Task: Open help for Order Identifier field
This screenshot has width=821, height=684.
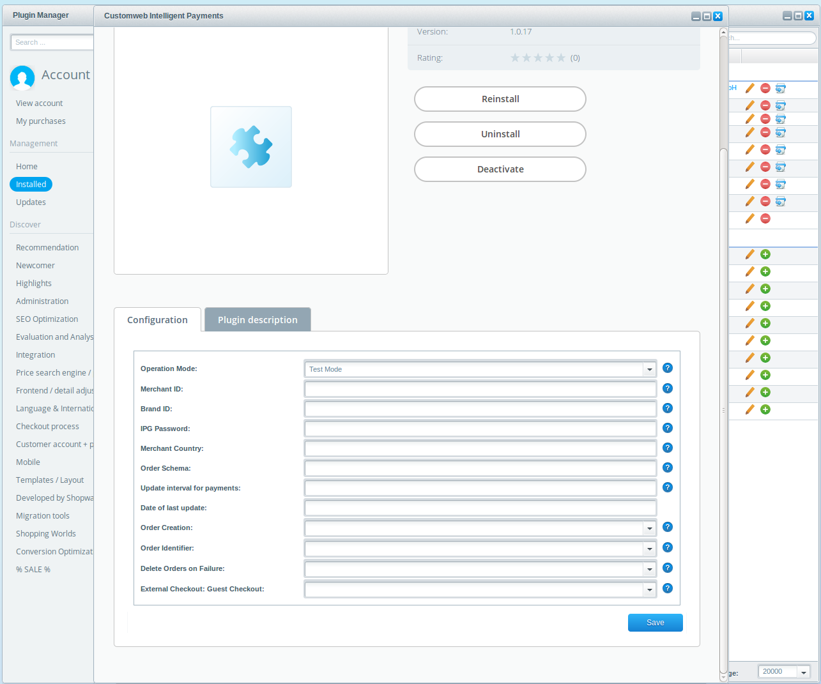Action: (668, 547)
